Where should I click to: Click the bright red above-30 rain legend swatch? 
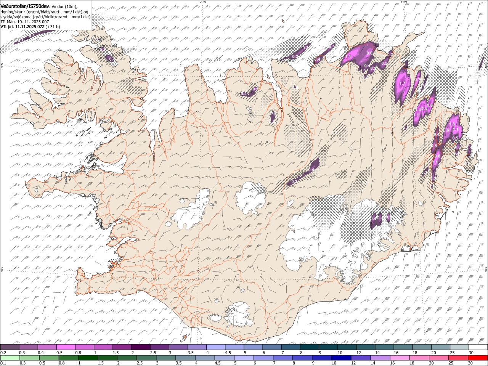478,358
